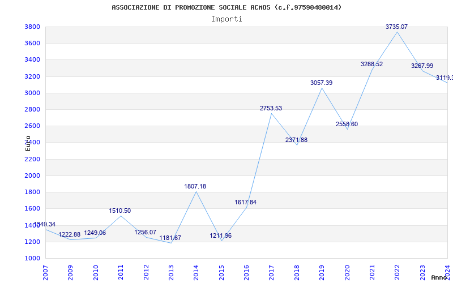Viewport: 453px width, 283px height.
Task: Click the data label 3288.52
Action: point(371,64)
